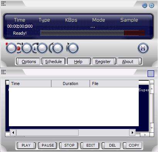The image size is (158, 152).
Task: Click the dotted grip icon on the recorder panel
Action: coord(3,3)
